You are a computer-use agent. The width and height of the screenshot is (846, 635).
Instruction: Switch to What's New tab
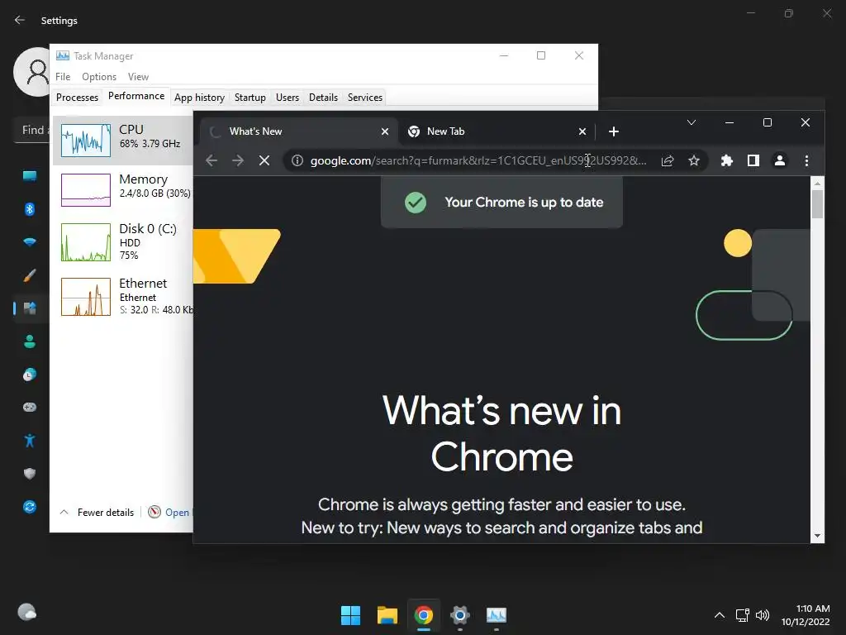pyautogui.click(x=299, y=131)
